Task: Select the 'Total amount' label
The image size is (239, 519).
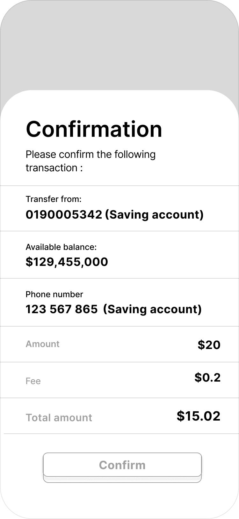Action: (59, 418)
